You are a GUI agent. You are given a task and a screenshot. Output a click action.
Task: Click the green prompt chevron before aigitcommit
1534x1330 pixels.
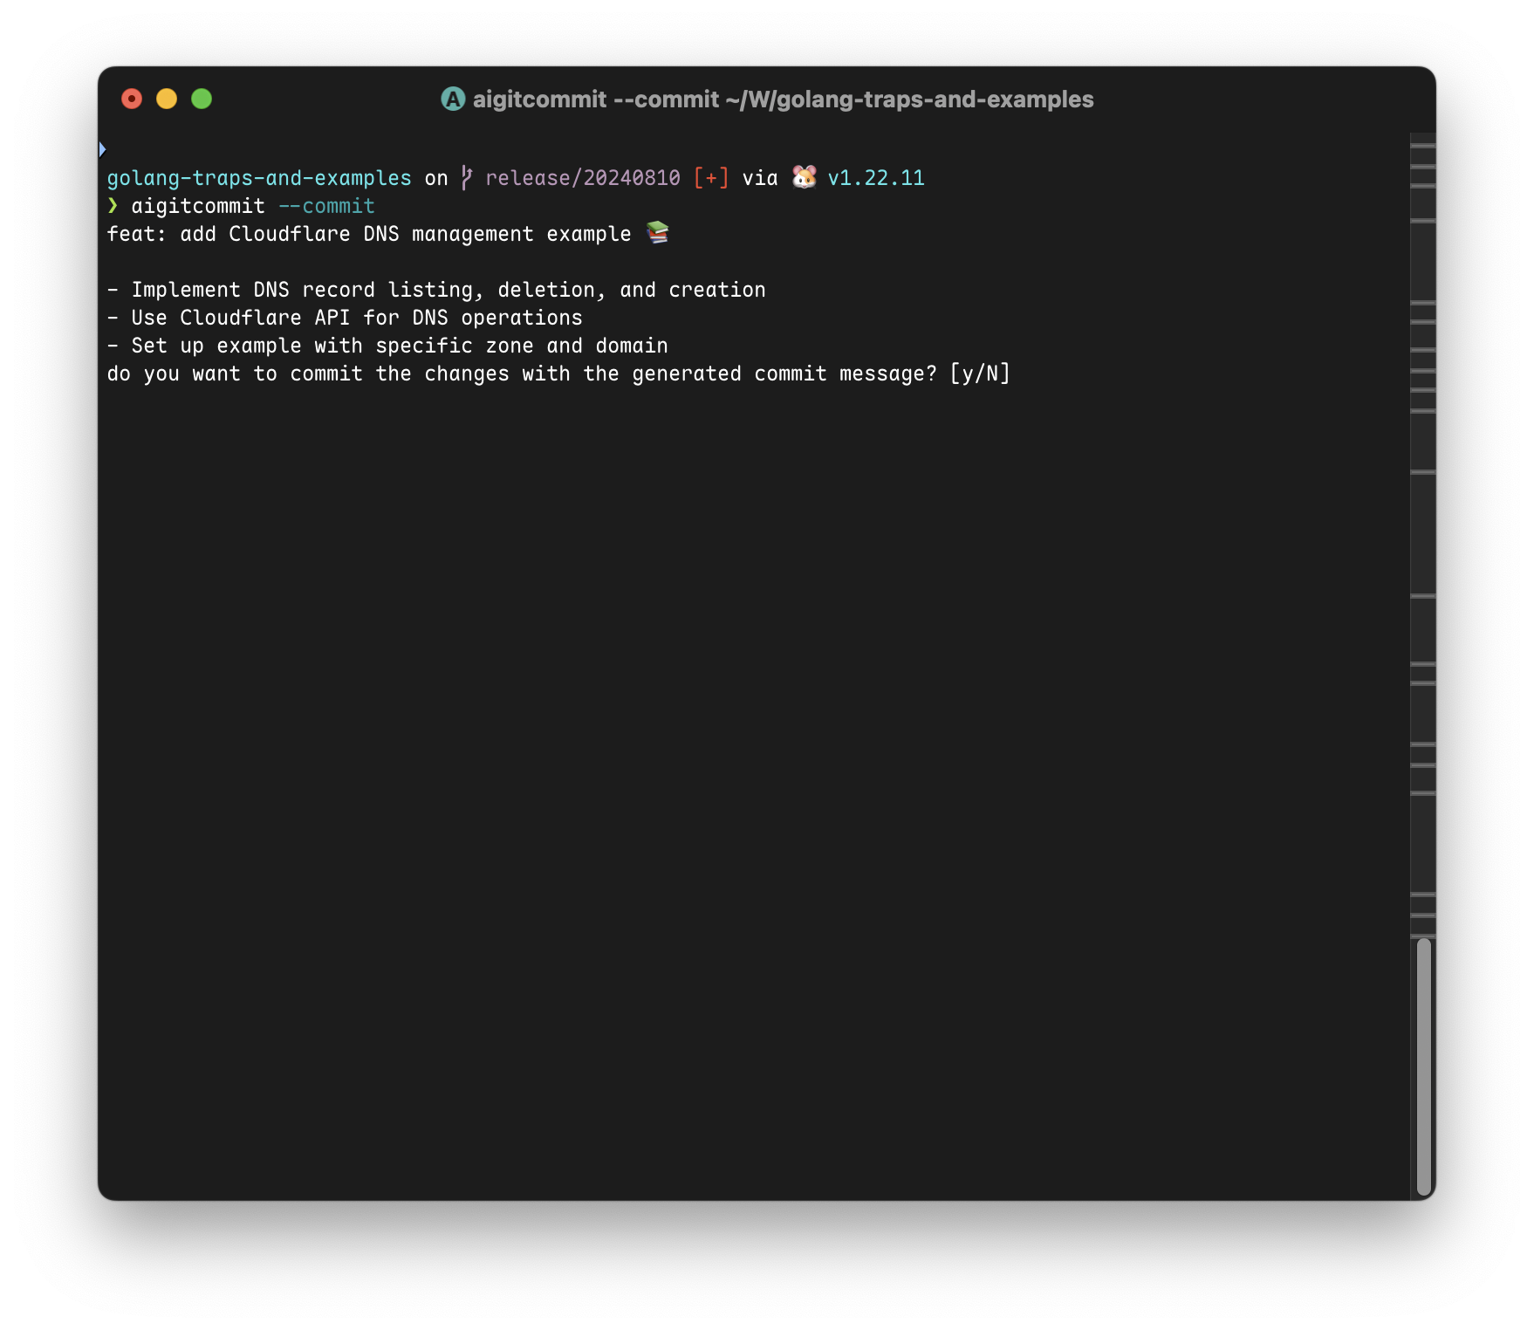tap(113, 205)
